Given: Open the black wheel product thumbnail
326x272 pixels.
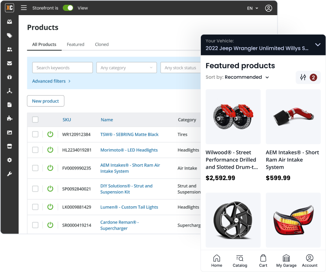Looking at the screenshot, I should (x=233, y=220).
